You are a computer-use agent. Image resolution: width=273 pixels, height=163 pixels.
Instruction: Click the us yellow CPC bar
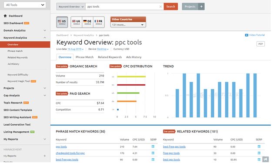[131, 77]
